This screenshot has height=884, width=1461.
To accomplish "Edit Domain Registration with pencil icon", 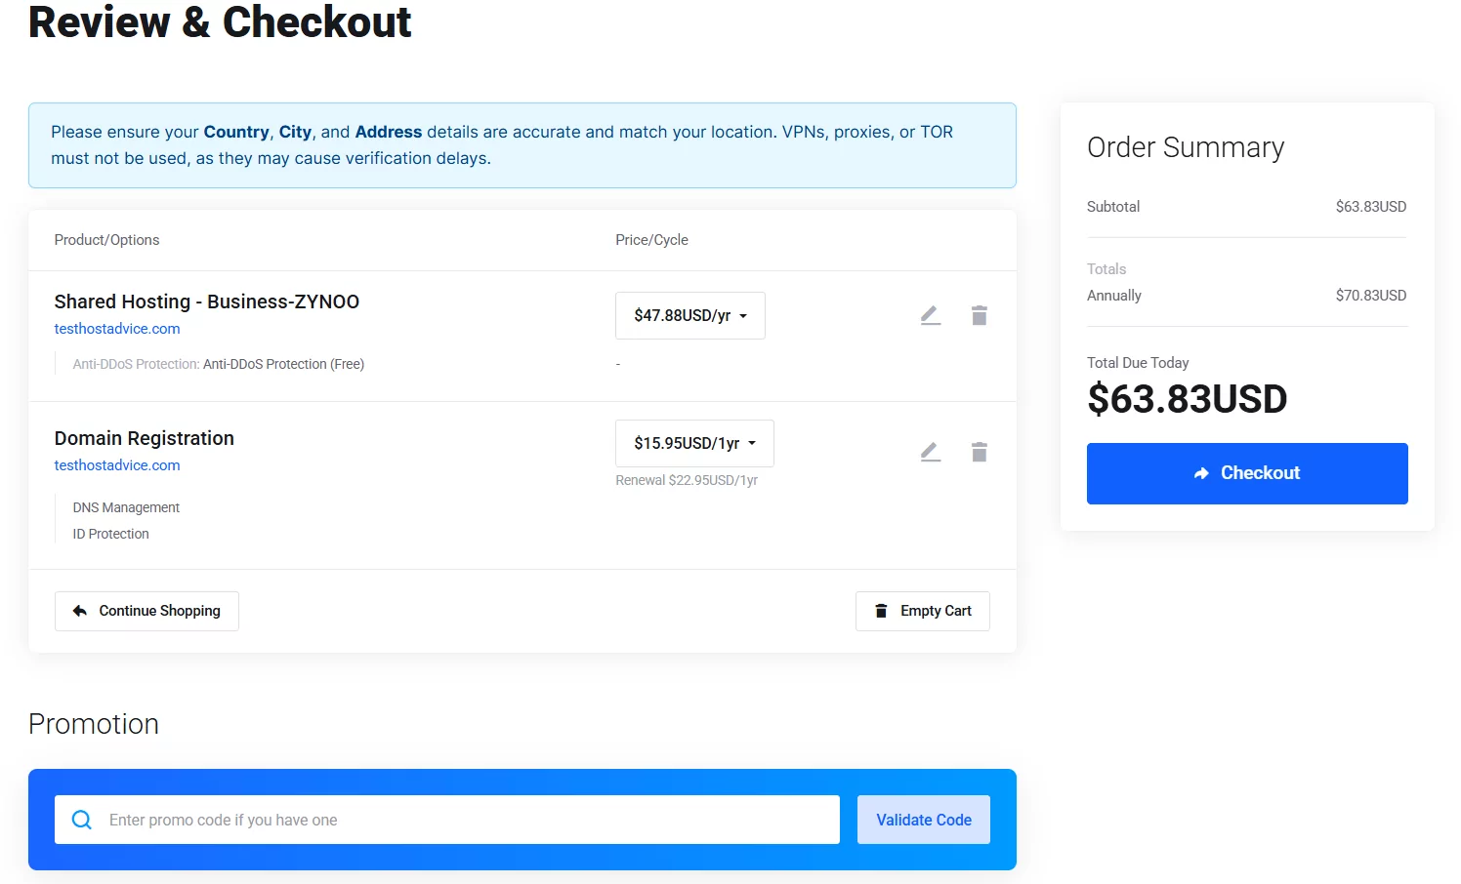I will (931, 452).
